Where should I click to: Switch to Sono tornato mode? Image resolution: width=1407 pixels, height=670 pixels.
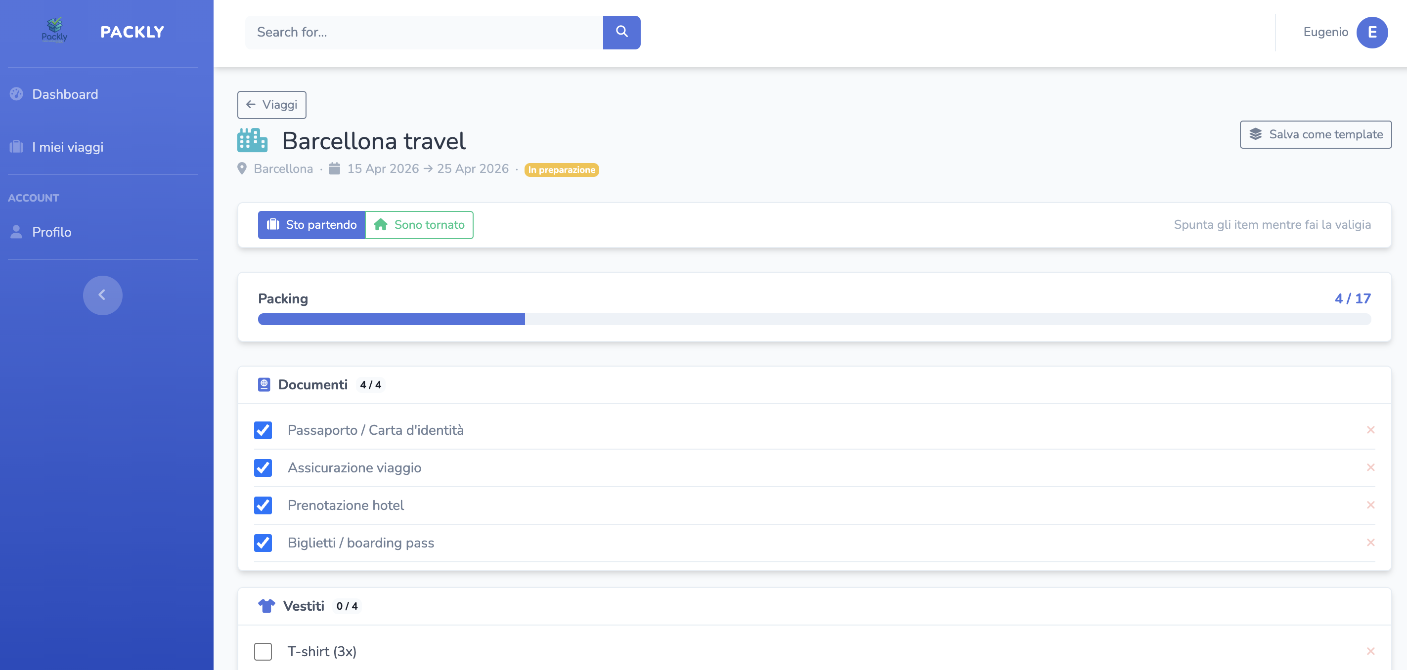click(419, 225)
